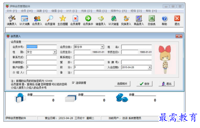Screen dimensions: 200x128
Task: Click the red 退出 toolbar icon
Action: 177,20
